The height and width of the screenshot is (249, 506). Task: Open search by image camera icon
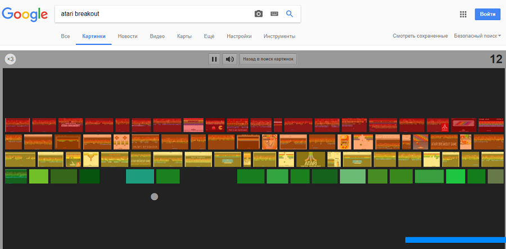tap(259, 14)
